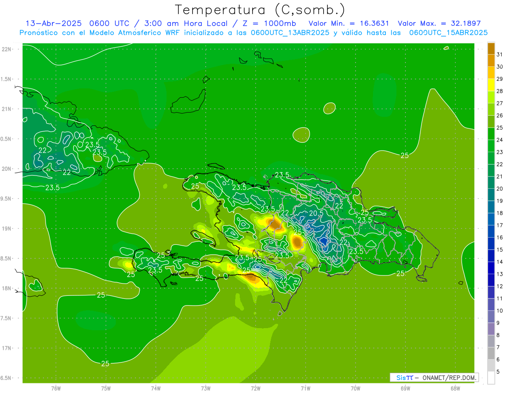511x394 pixels.
Task: Click the color scale value "18"
Action: [500, 213]
